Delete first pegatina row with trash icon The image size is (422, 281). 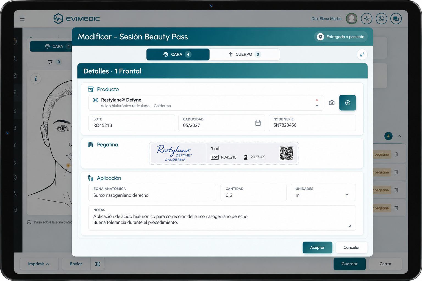[x=396, y=154]
